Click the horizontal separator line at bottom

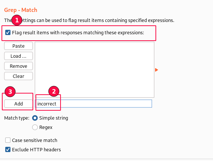coord(106,159)
